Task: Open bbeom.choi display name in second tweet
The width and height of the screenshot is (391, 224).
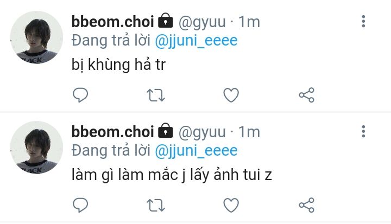Action: pos(113,132)
